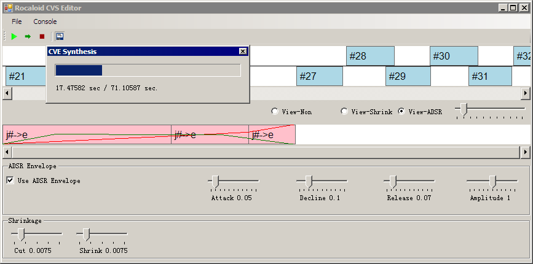Click the green right-arrow toolbar icon
533x264 pixels.
pyautogui.click(x=28, y=36)
